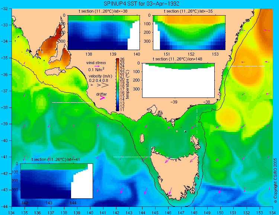Click the '0.2 0.4 0.8' velocity scale values

tap(99, 80)
